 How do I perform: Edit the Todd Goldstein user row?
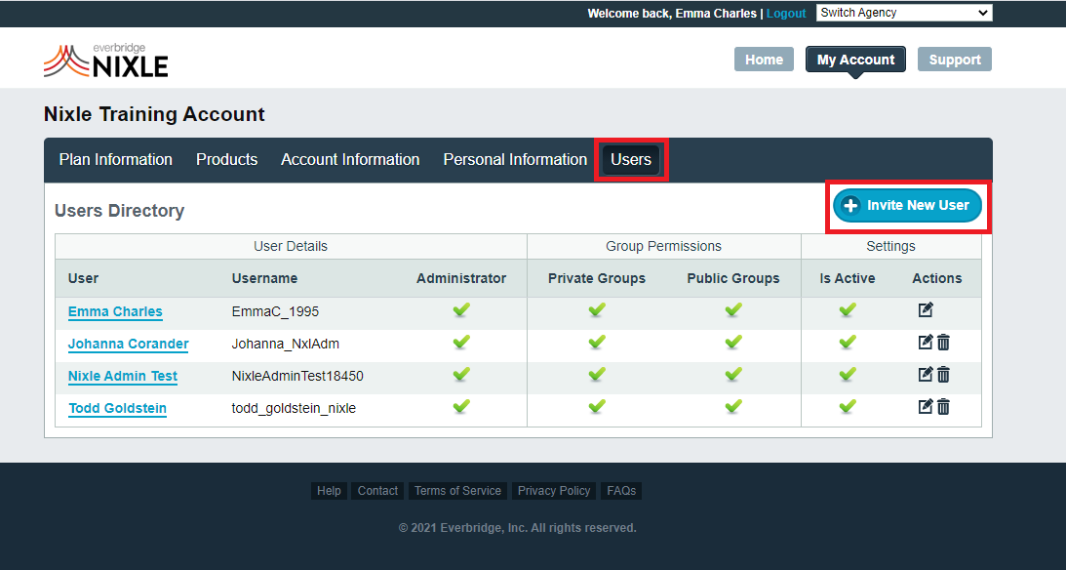click(x=926, y=407)
